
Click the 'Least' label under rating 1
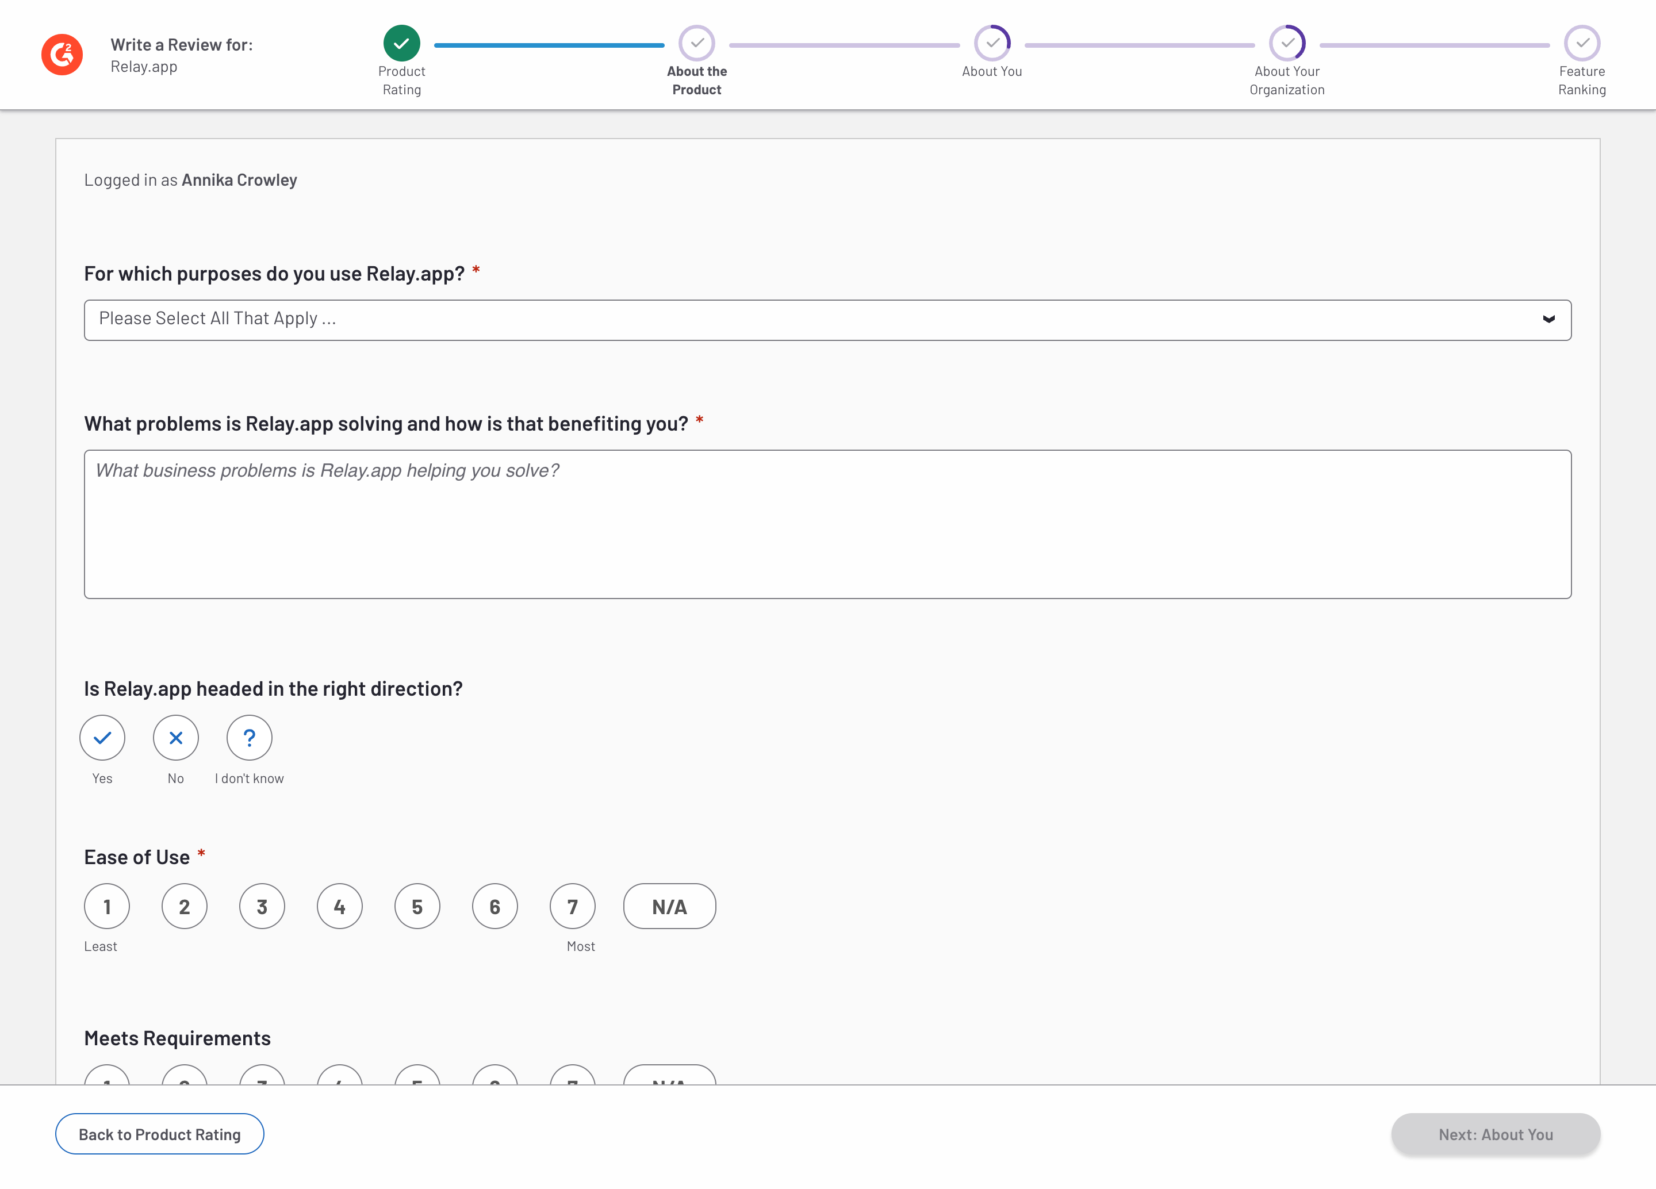(100, 946)
